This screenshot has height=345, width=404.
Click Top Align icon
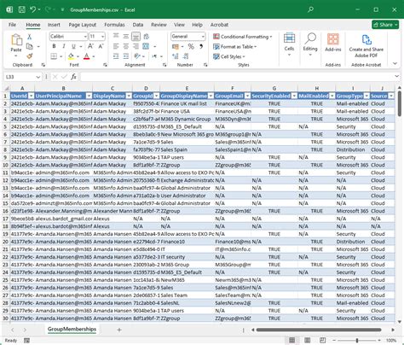(x=116, y=36)
